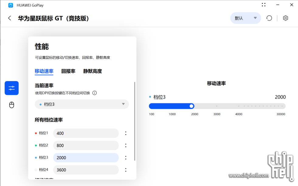Click the 所有档位速率 heading
Viewport: 298px width, 186px height.
[49, 120]
